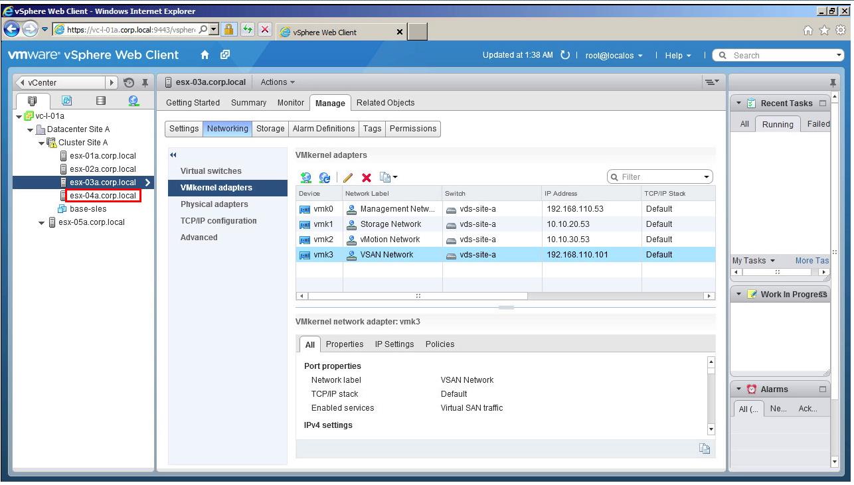This screenshot has width=854, height=485.
Task: Maximize the Alarms panel
Action: point(823,389)
